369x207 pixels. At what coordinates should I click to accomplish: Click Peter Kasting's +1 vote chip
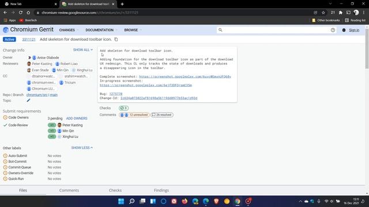tap(52, 125)
